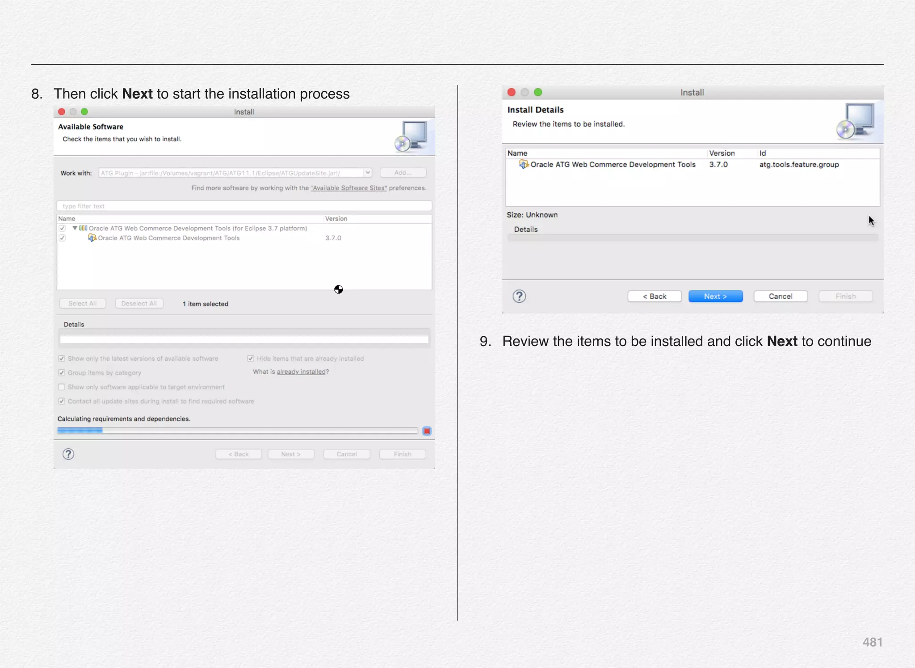Image resolution: width=915 pixels, height=668 pixels.
Task: Zoom the Install Details window with green button
Action: (x=538, y=92)
